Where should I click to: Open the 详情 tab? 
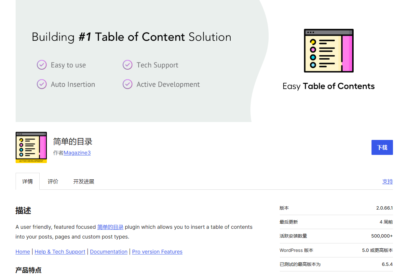click(x=28, y=181)
